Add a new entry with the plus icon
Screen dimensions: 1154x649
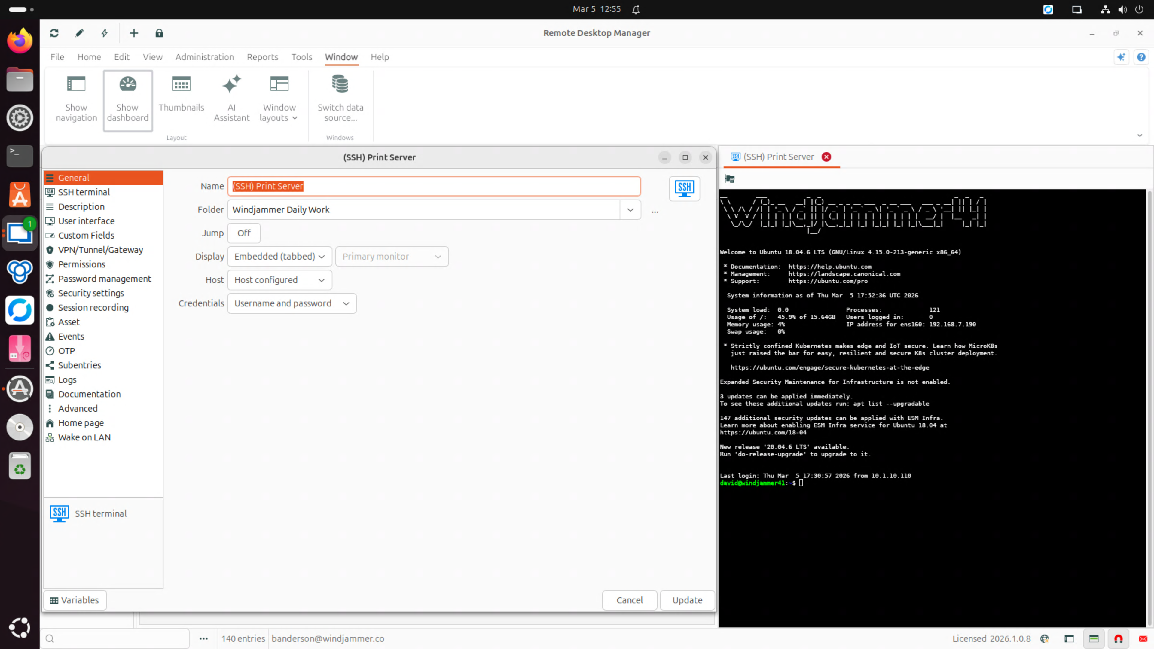click(x=133, y=33)
